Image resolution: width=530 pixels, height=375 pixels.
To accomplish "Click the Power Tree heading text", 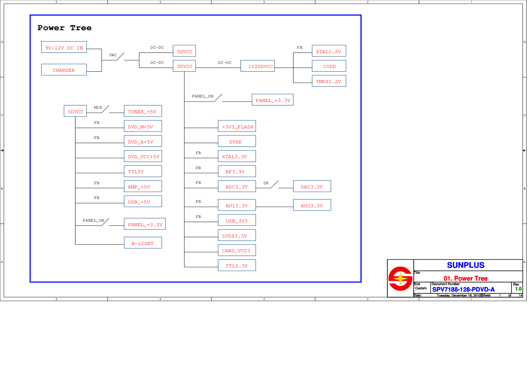I will pyautogui.click(x=65, y=28).
